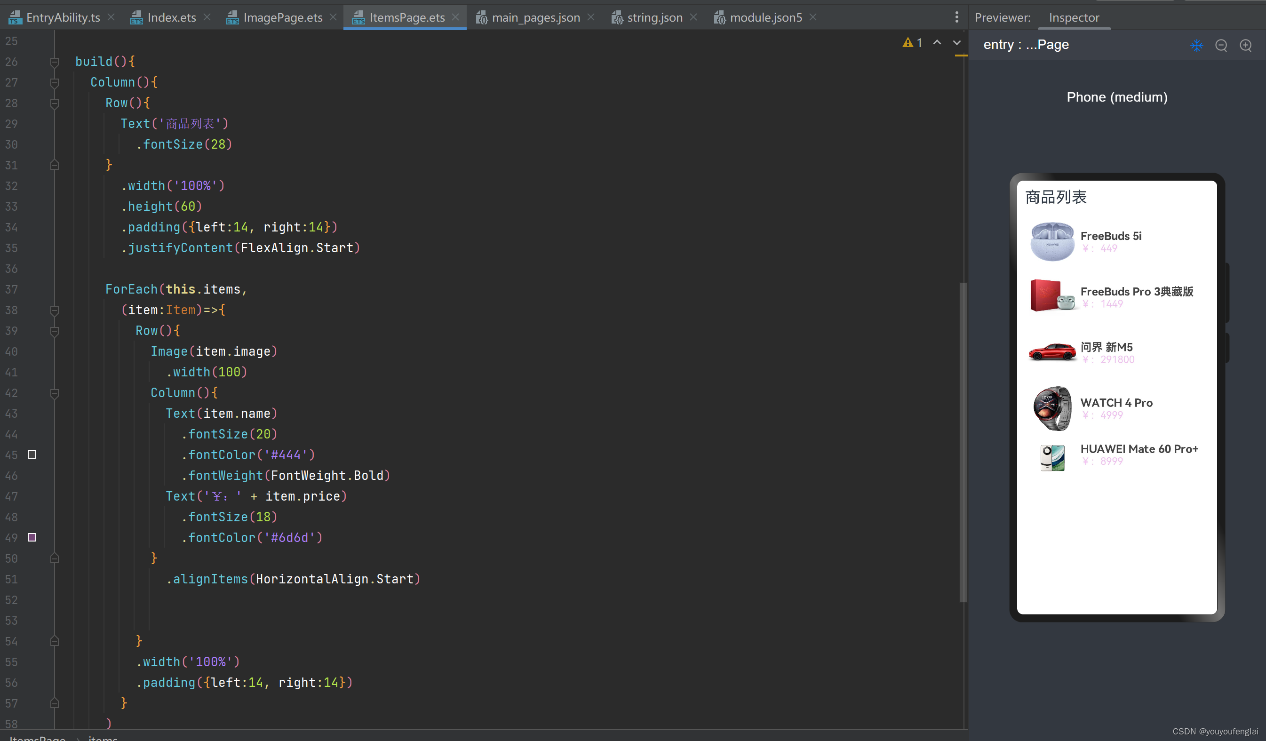Click the red car product image

click(x=1052, y=352)
